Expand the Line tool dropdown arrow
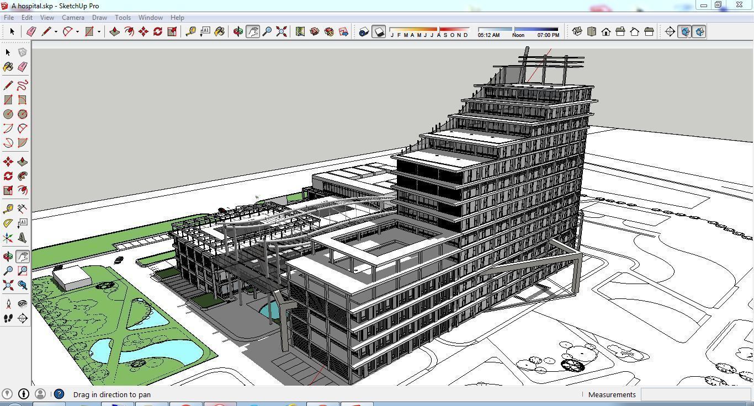 pyautogui.click(x=56, y=32)
